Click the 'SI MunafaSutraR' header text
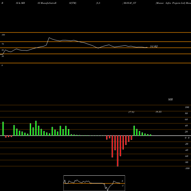This screenshot has width=191, height=191. pos(47,3)
